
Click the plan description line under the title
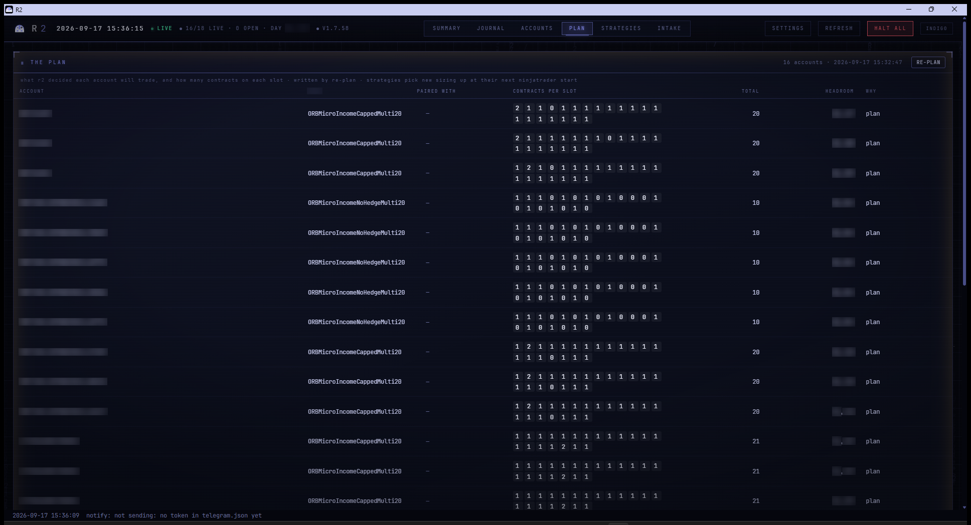coord(299,80)
